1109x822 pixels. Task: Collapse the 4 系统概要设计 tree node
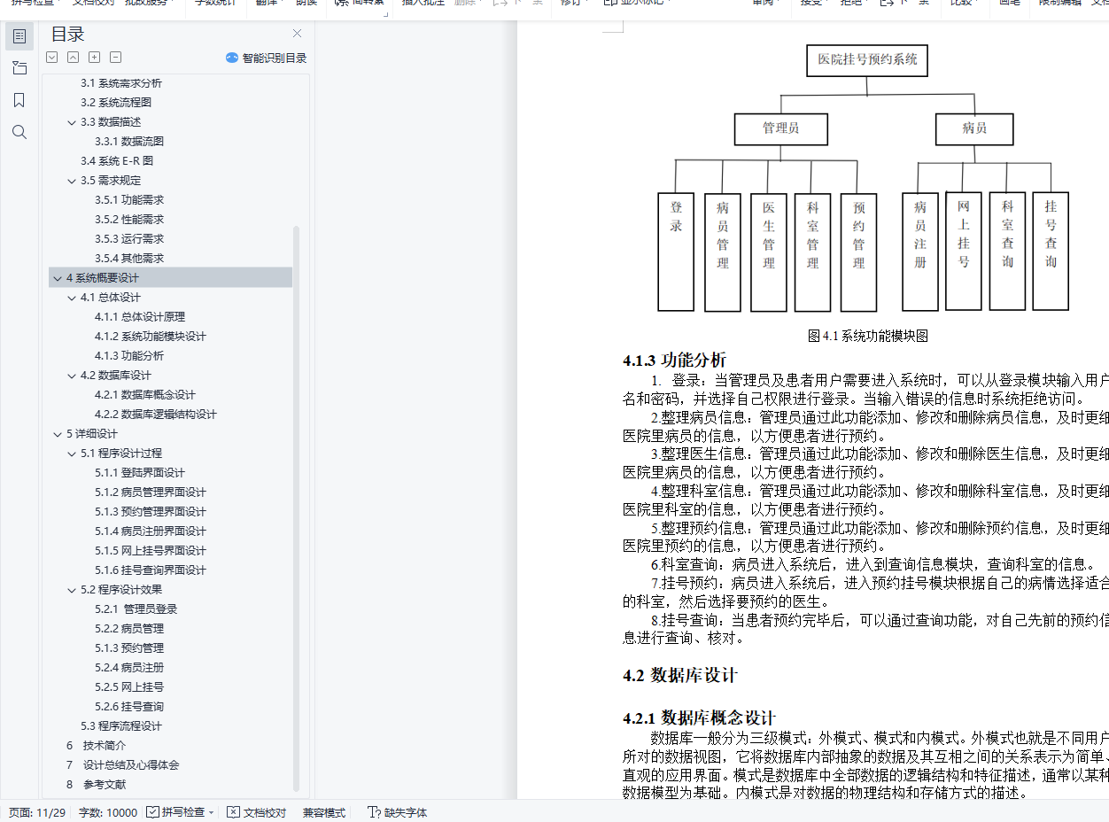58,278
